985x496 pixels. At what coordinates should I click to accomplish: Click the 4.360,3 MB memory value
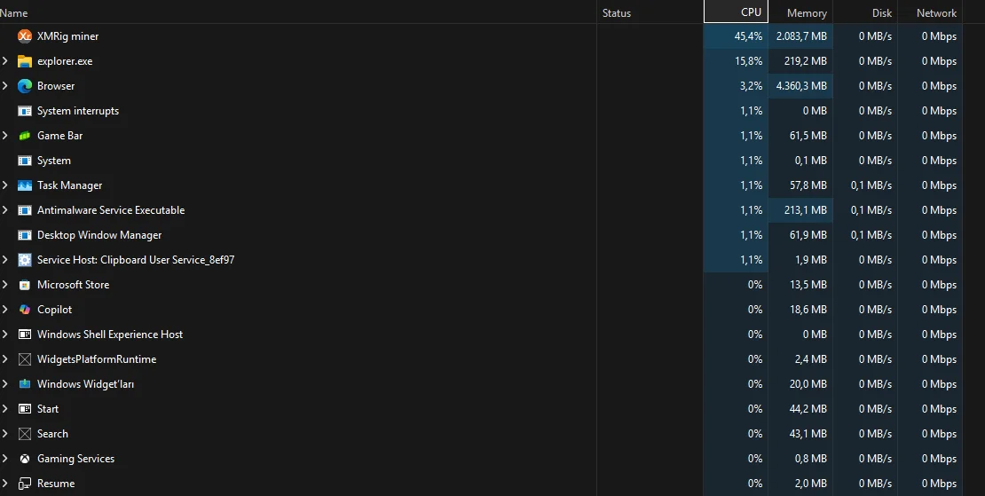pyautogui.click(x=801, y=86)
